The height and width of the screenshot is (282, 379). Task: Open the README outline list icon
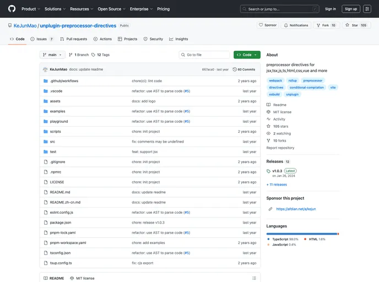[x=254, y=278]
